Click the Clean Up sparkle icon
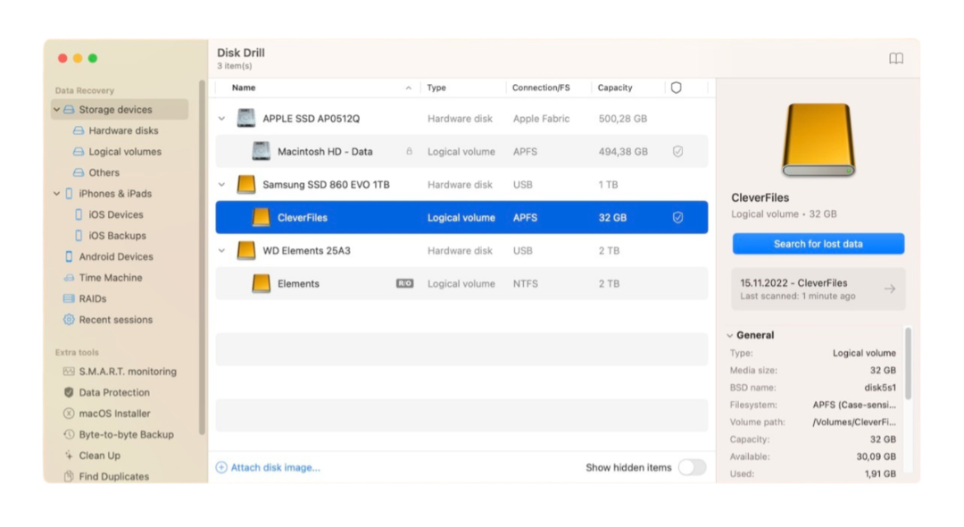The width and height of the screenshot is (964, 527). (69, 456)
